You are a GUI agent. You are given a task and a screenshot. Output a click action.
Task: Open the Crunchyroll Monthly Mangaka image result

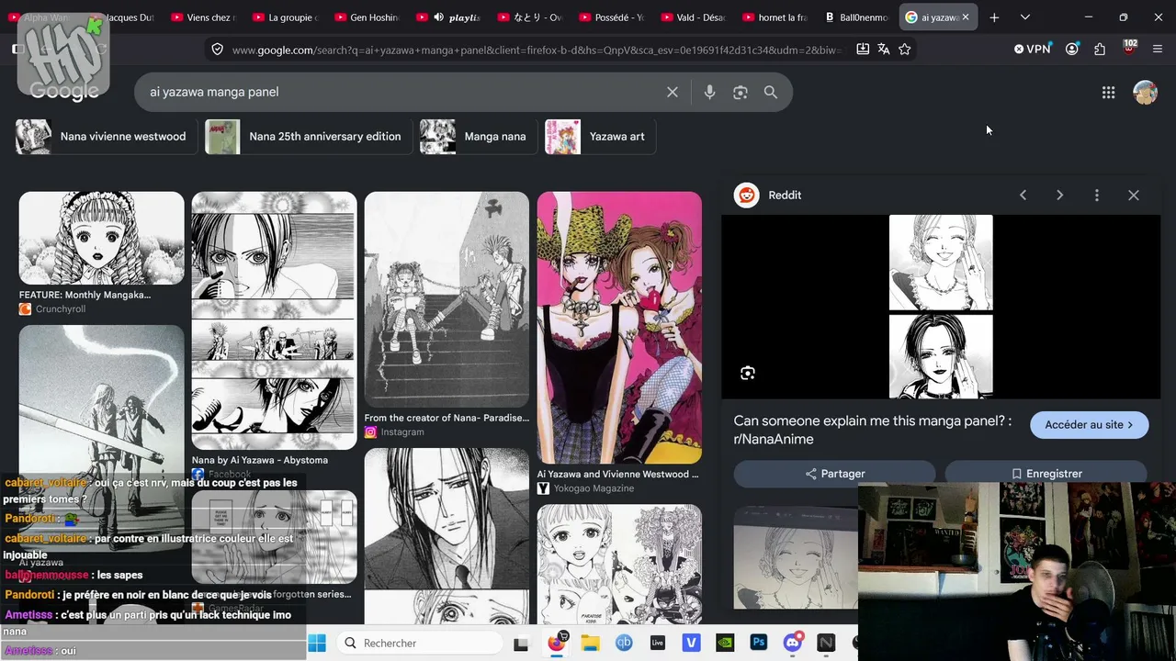[101, 238]
